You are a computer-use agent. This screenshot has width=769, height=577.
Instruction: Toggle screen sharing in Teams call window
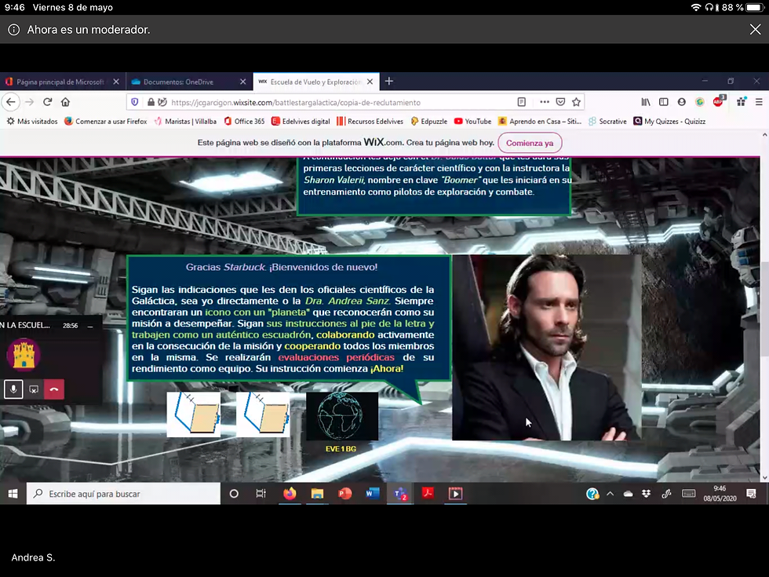pos(34,389)
